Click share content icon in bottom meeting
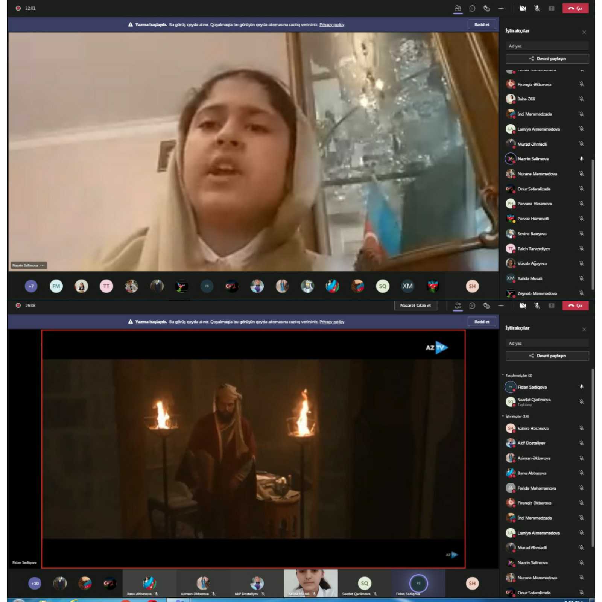The width and height of the screenshot is (602, 602). [552, 306]
